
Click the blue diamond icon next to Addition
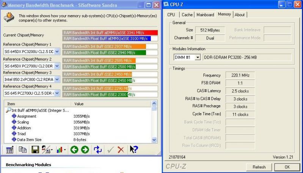click(x=14, y=128)
